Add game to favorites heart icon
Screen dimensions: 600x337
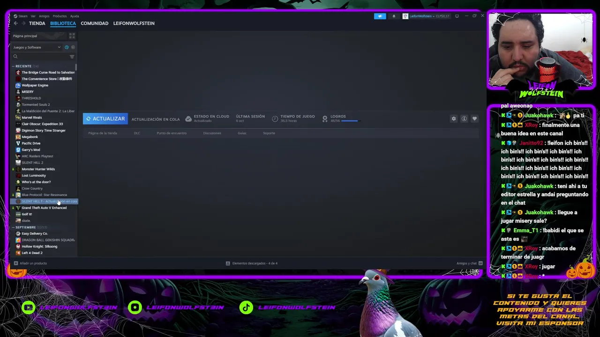click(x=474, y=119)
